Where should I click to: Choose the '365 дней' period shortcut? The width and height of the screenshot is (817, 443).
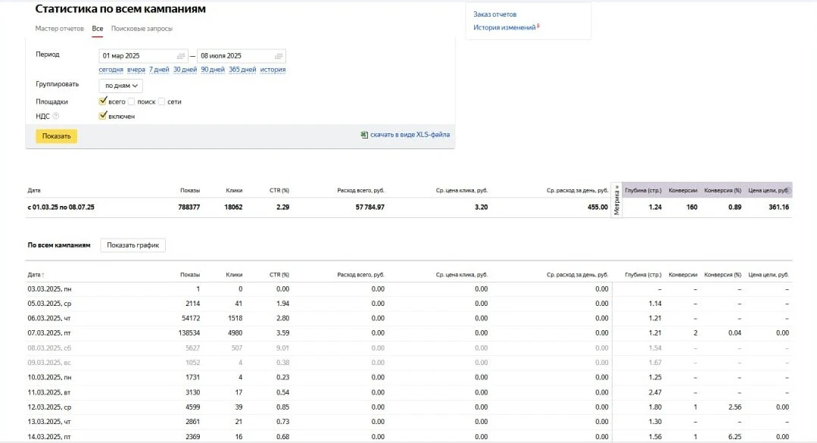click(242, 70)
